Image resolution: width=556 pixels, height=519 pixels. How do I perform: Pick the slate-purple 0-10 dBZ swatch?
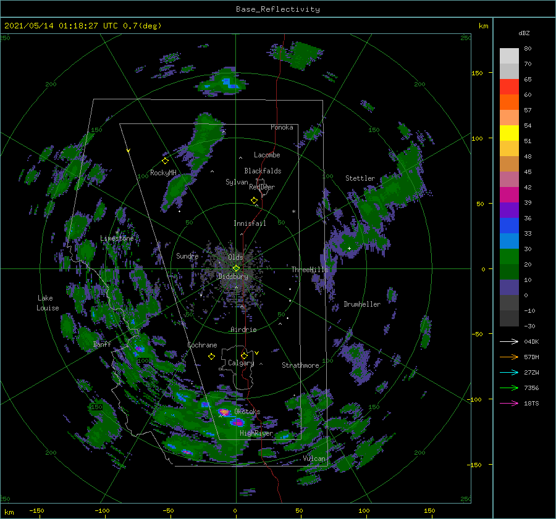click(509, 288)
